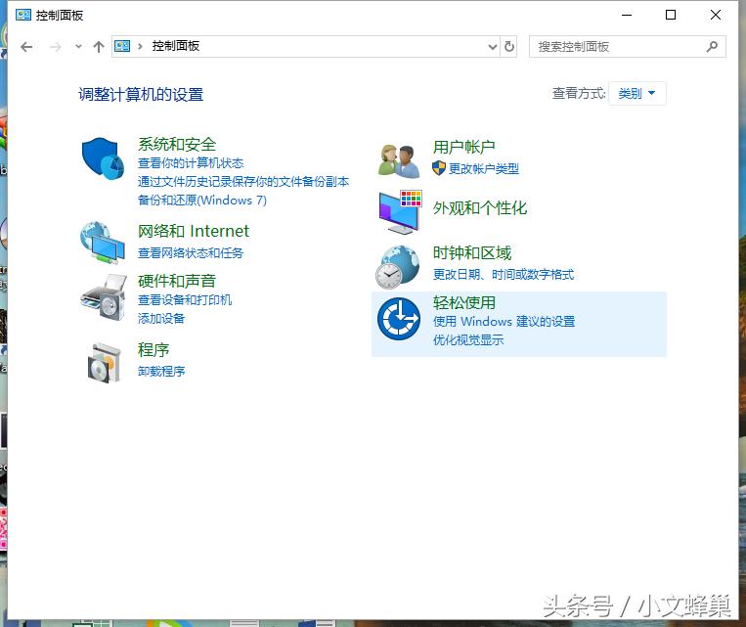Open the 用户帐户 heading
Viewport: 746px width, 627px height.
(463, 147)
